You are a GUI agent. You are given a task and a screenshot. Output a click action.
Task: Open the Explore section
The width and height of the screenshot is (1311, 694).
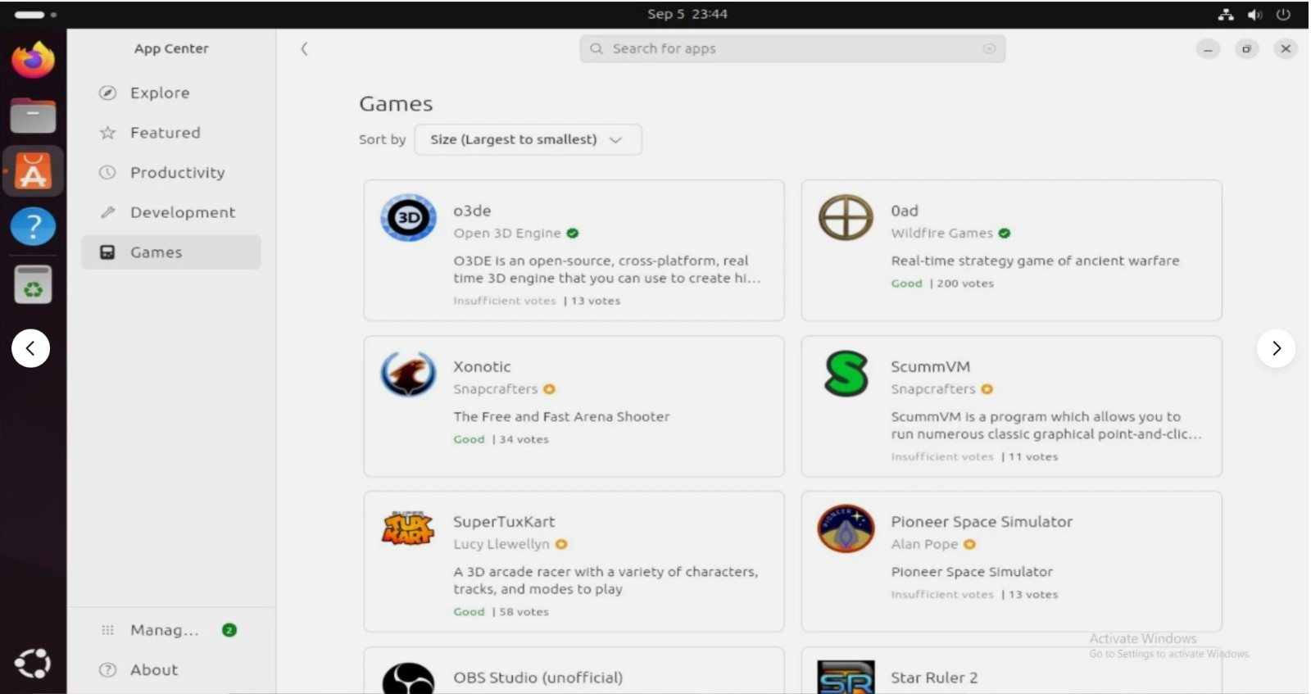tap(171, 93)
